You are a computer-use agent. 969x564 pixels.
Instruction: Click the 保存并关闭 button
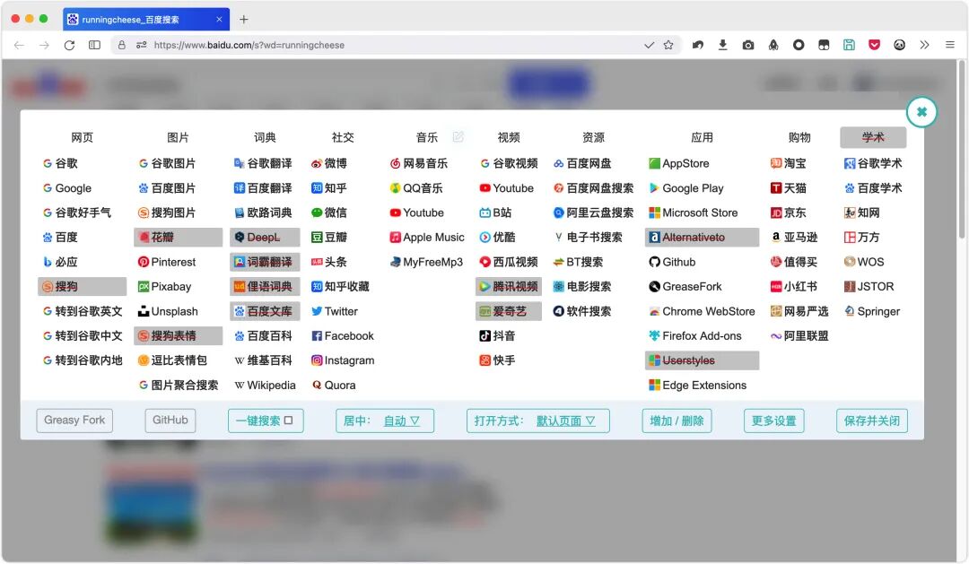872,421
